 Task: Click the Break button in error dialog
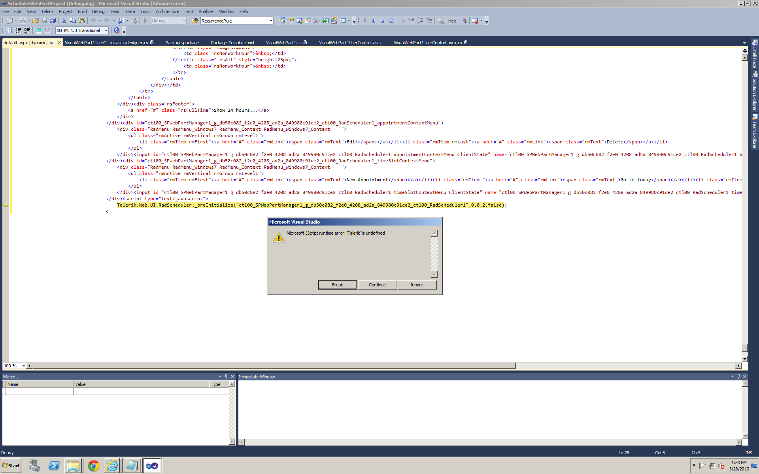coord(337,285)
